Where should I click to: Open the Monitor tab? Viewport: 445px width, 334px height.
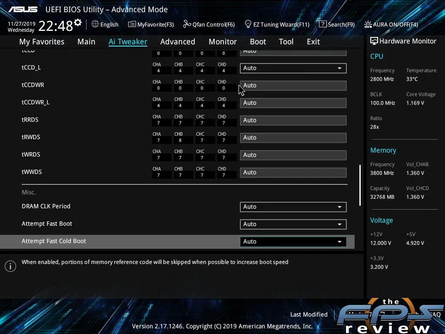[x=223, y=42]
